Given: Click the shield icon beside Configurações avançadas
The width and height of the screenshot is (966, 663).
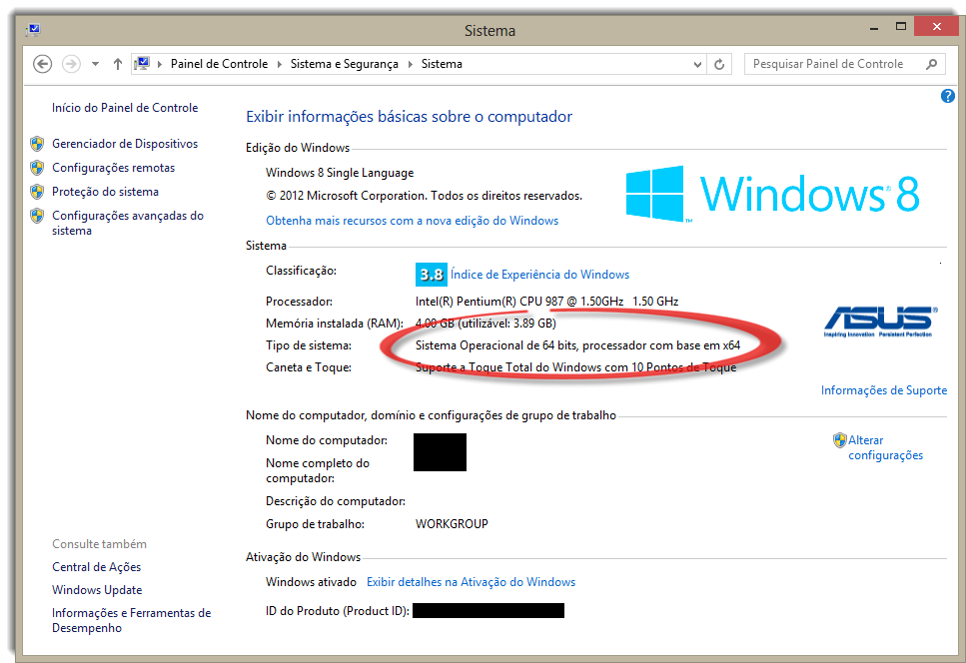Looking at the screenshot, I should pyautogui.click(x=37, y=216).
